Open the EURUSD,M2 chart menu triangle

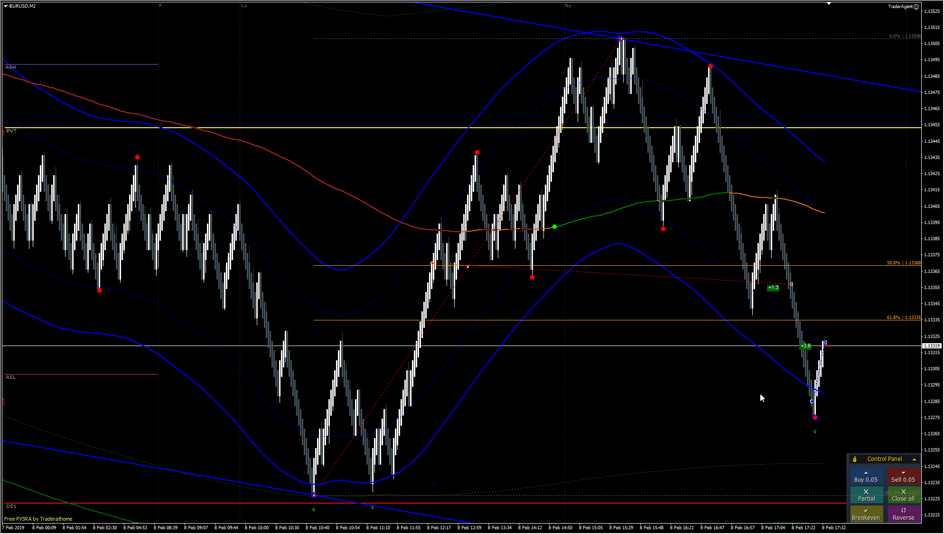coord(6,6)
